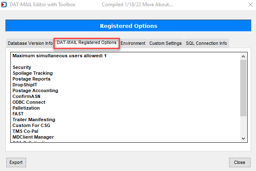Select the Postage Reports entry
This screenshot has width=256, height=171.
[x=32, y=79]
